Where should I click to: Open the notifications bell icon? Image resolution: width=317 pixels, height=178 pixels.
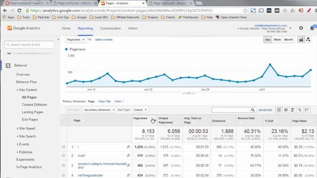(x=312, y=28)
